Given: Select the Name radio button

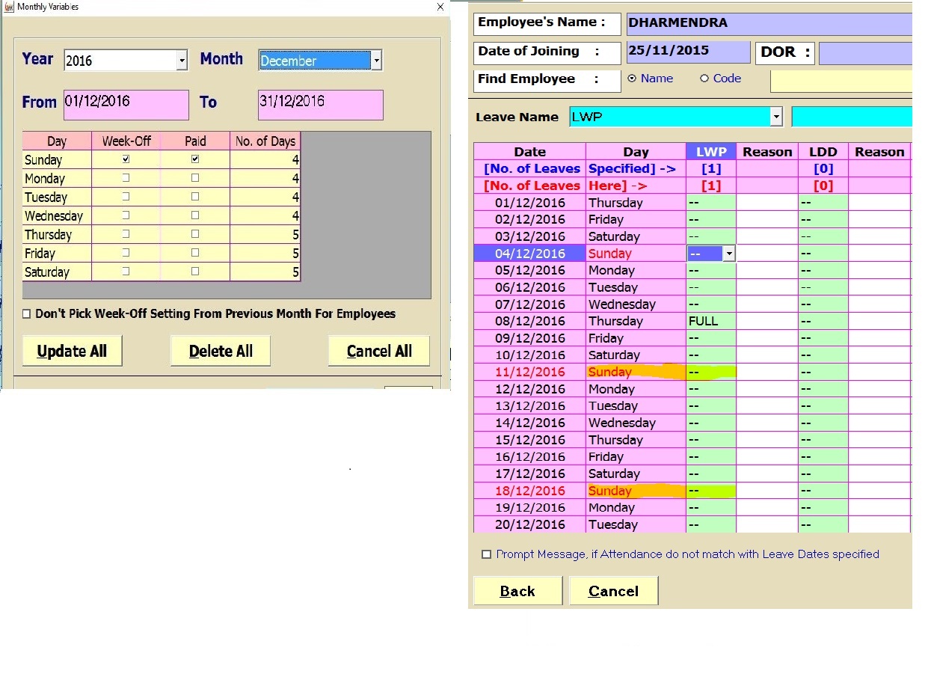Looking at the screenshot, I should pyautogui.click(x=632, y=79).
